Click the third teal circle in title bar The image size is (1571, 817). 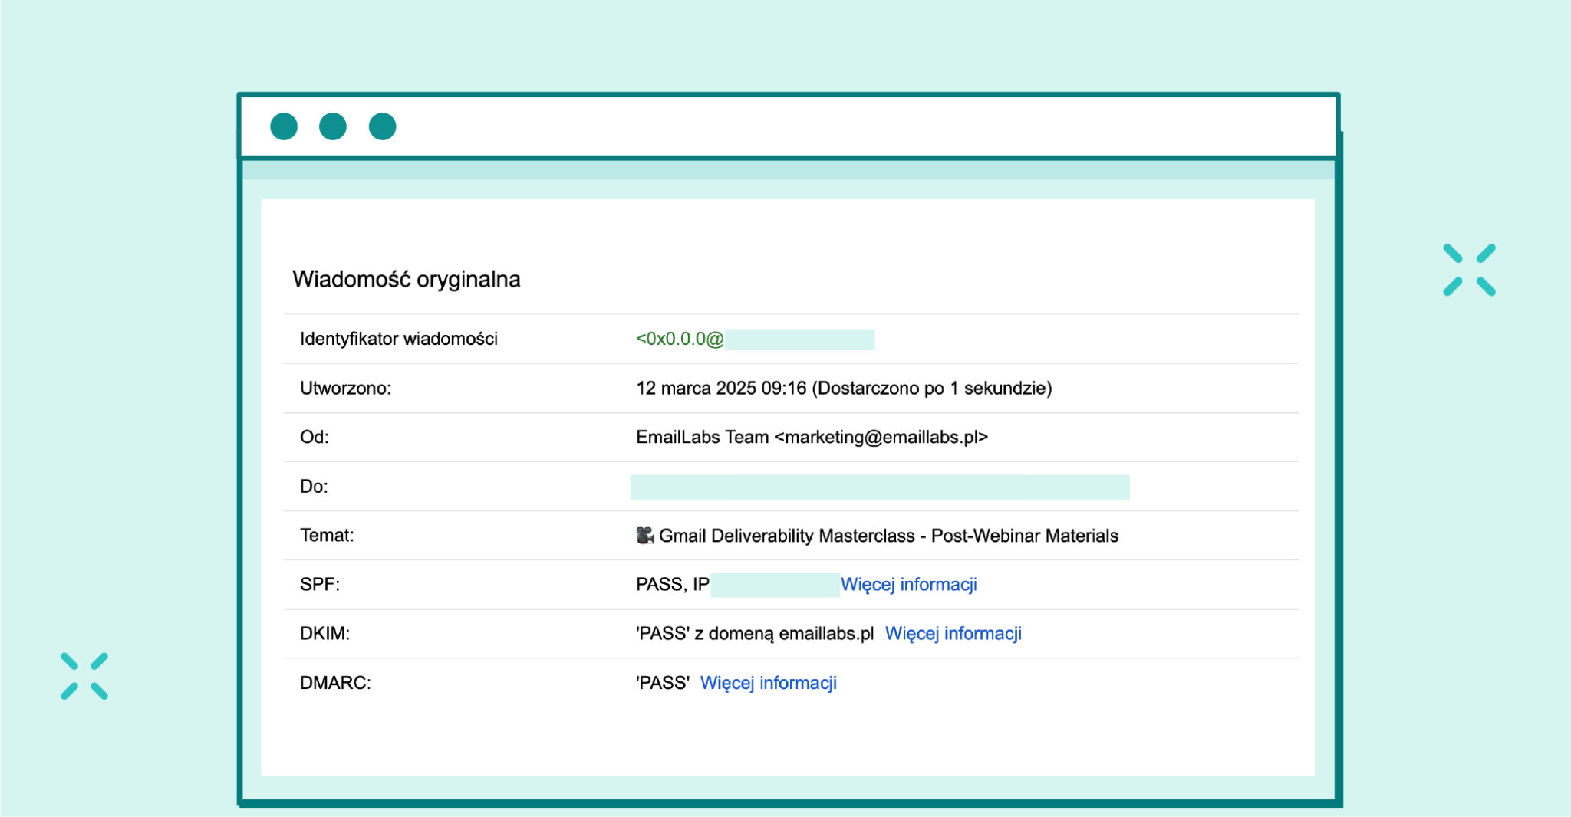(382, 126)
